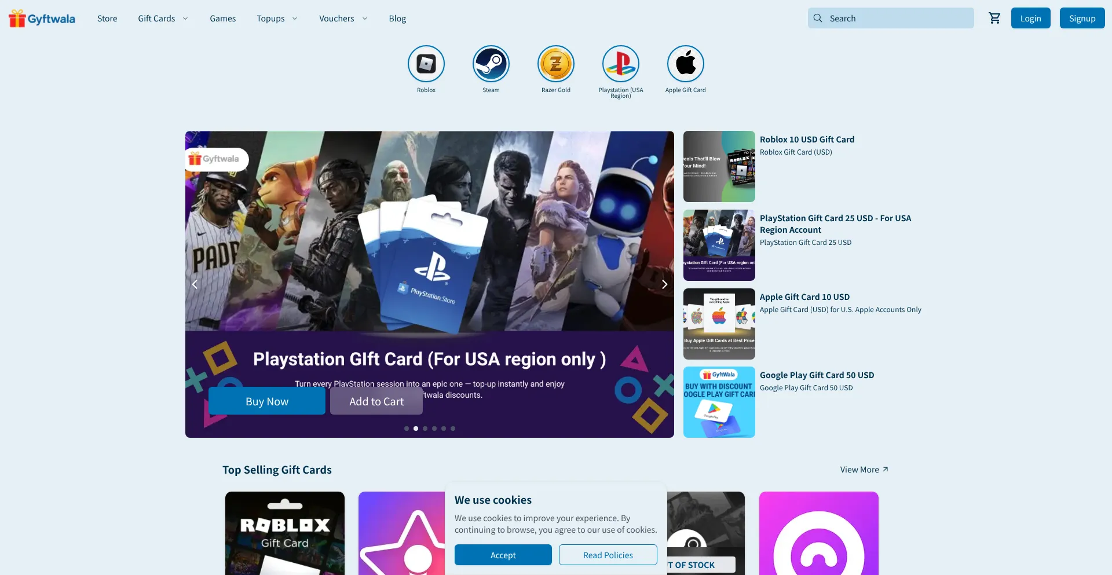
Task: Open the Apple Gift Card 10 USD title
Action: coord(805,297)
